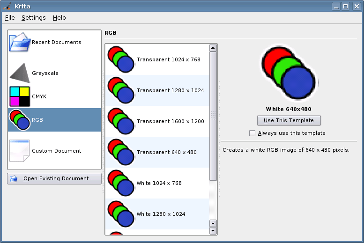This screenshot has height=243, width=364.
Task: Choose the CMYK color squares icon
Action: point(20,96)
